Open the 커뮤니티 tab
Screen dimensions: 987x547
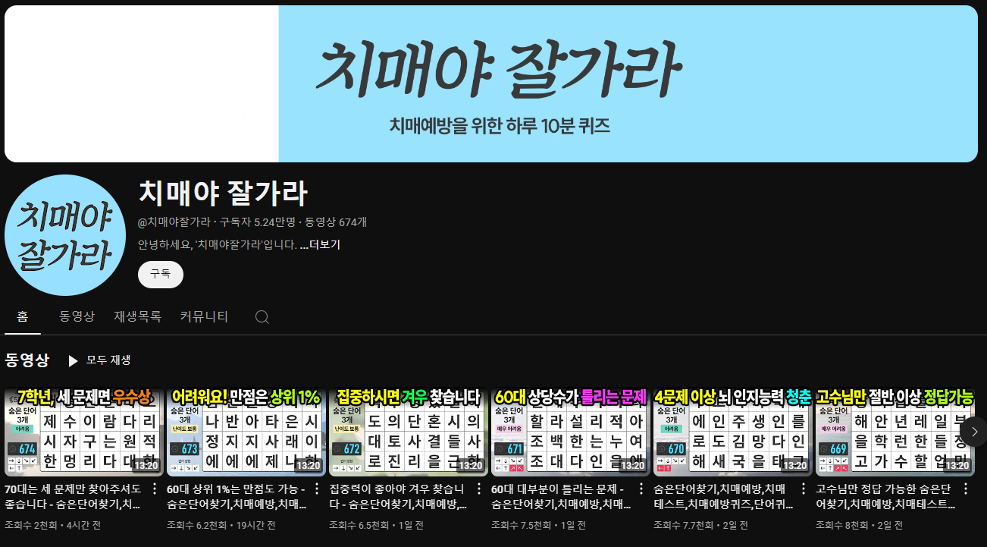pos(204,316)
